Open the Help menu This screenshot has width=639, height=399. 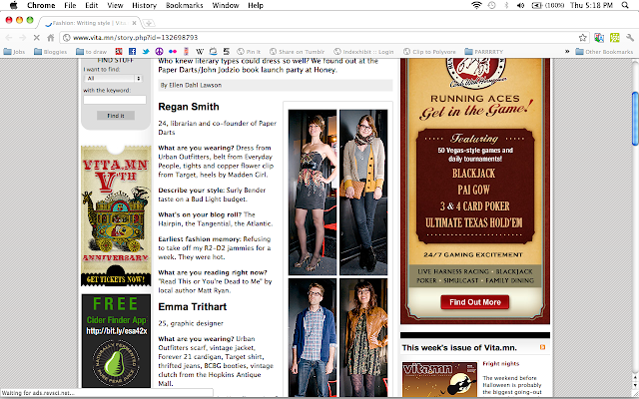click(256, 5)
